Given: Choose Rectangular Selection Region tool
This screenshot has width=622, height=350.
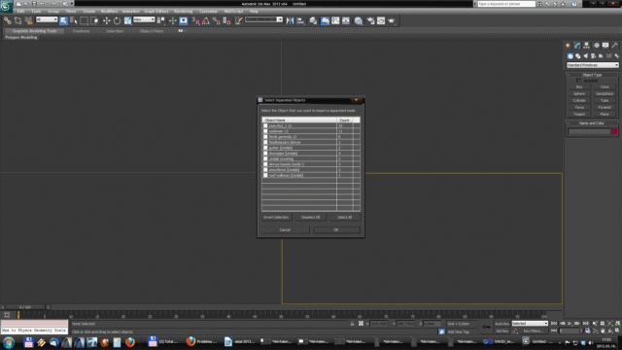Looking at the screenshot, I should click(84, 20).
